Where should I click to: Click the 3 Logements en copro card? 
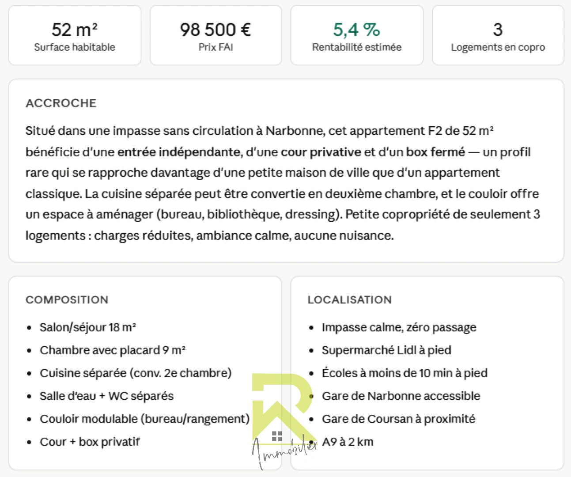coord(498,35)
